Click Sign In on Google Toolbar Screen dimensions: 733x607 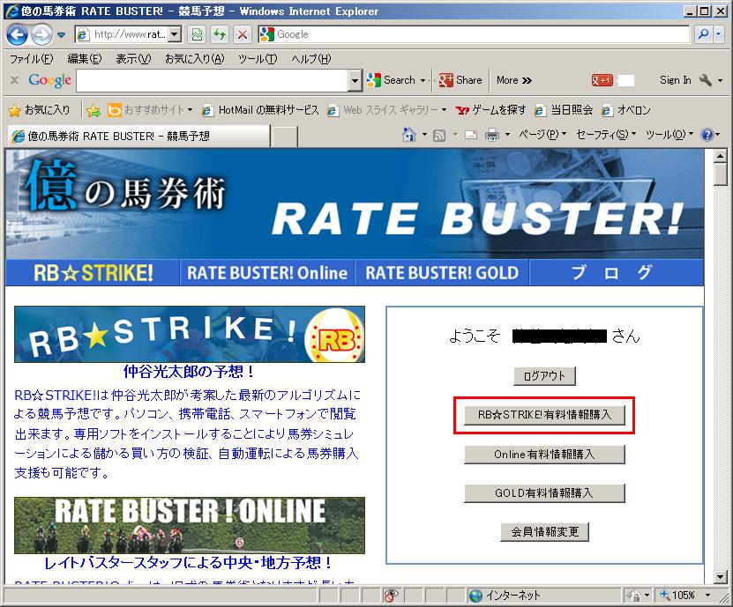(x=675, y=80)
